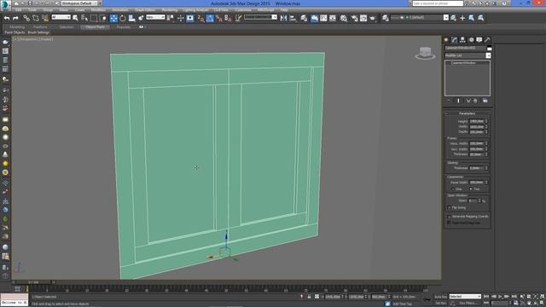Click the Render Production teapot icon
Viewport: 546px width, 307px height.
click(373, 18)
